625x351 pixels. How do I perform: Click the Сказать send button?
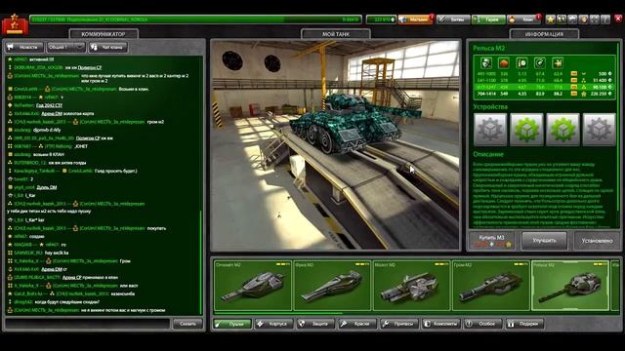(x=187, y=324)
